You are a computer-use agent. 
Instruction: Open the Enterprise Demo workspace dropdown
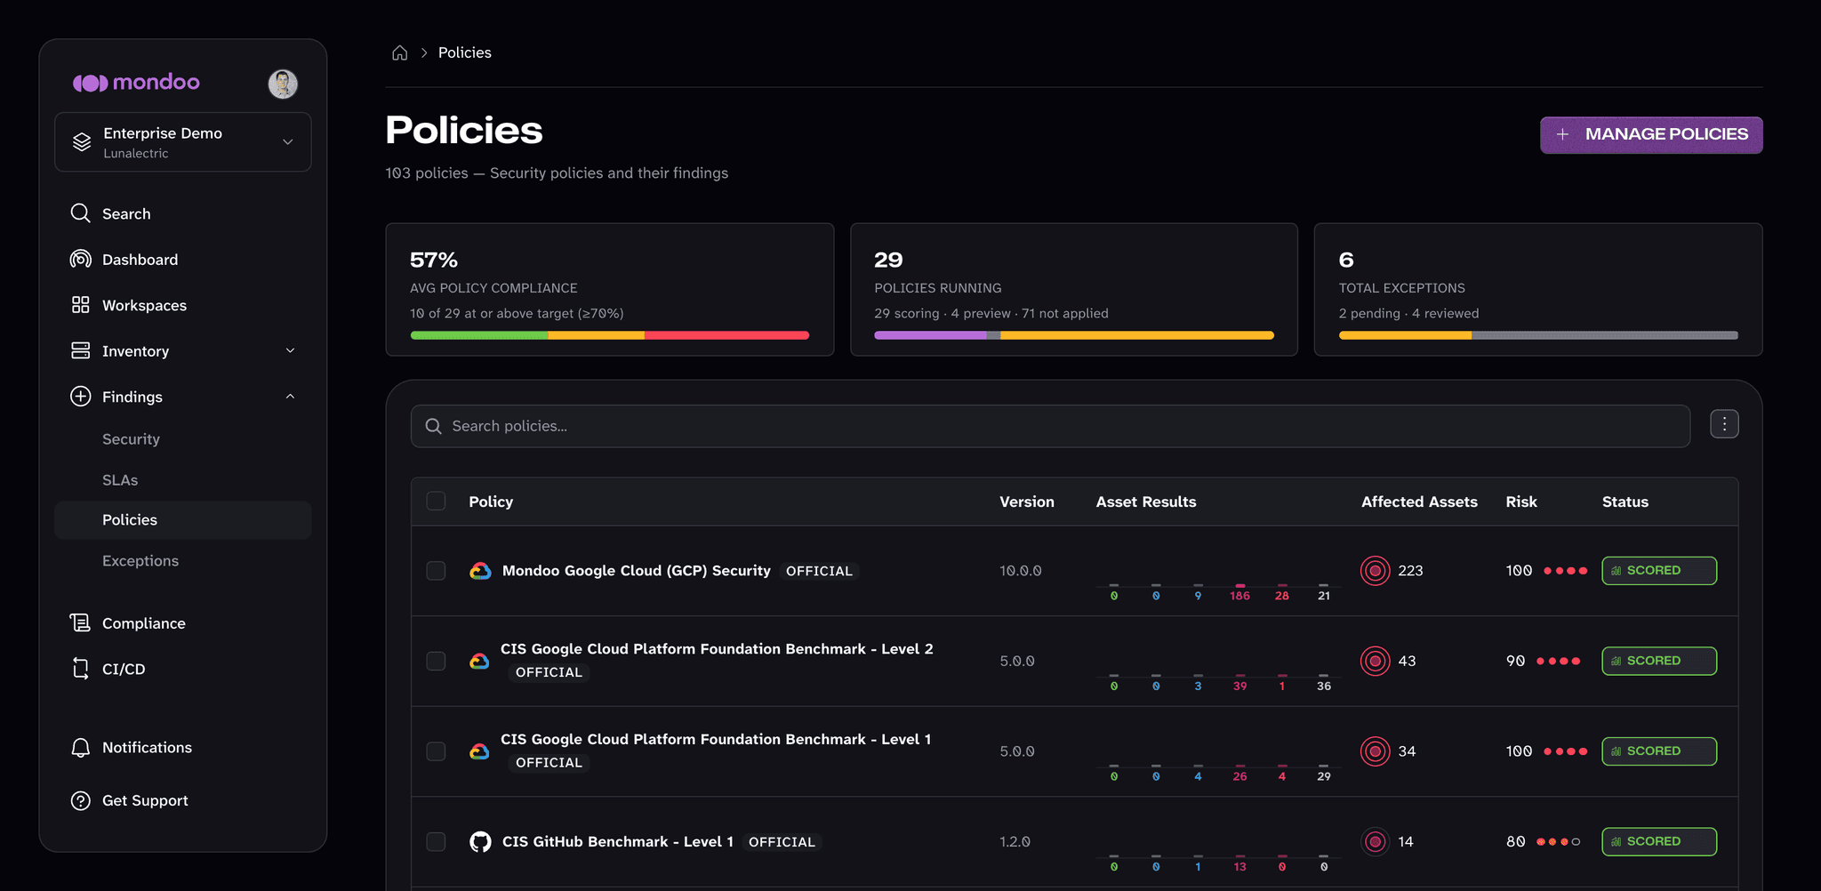pos(183,142)
